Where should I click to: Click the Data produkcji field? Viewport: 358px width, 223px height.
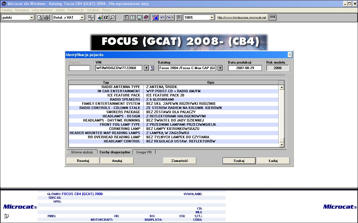245,68
